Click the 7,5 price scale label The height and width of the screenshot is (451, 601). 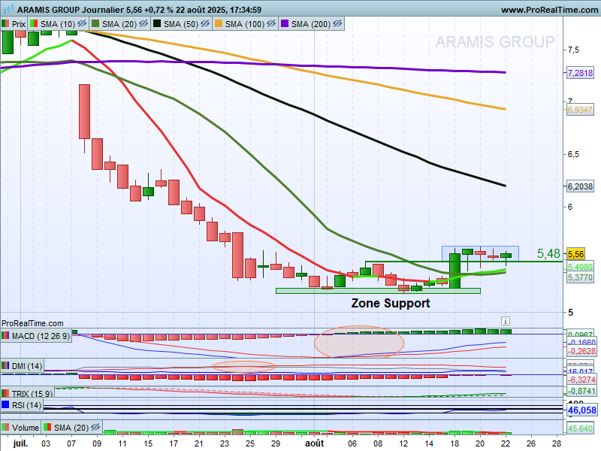[x=573, y=50]
